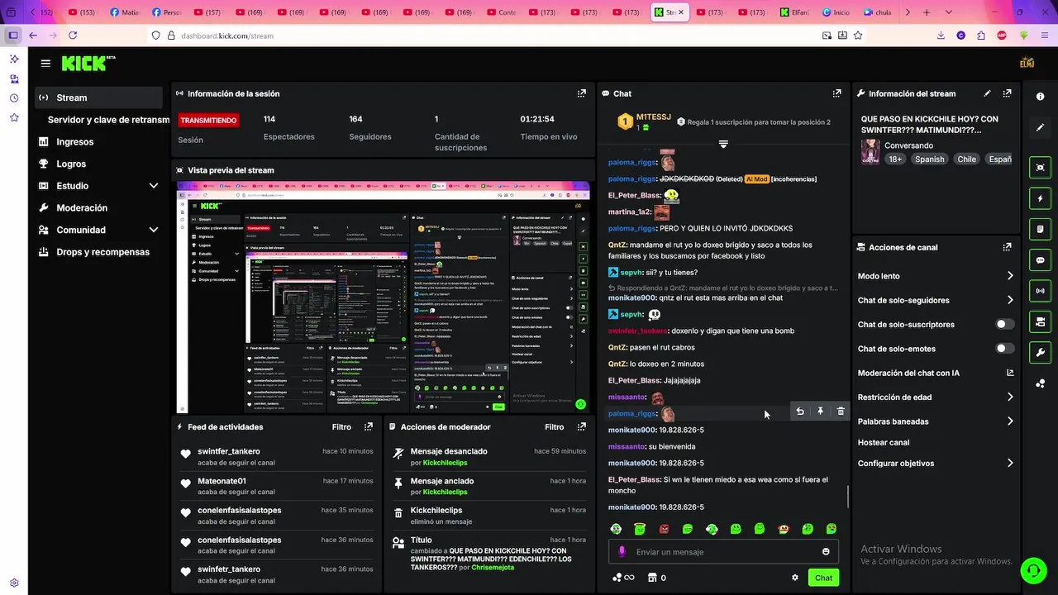Screen dimensions: 1058x595
Task: Bookmark the page with star icon
Action: 858,36
